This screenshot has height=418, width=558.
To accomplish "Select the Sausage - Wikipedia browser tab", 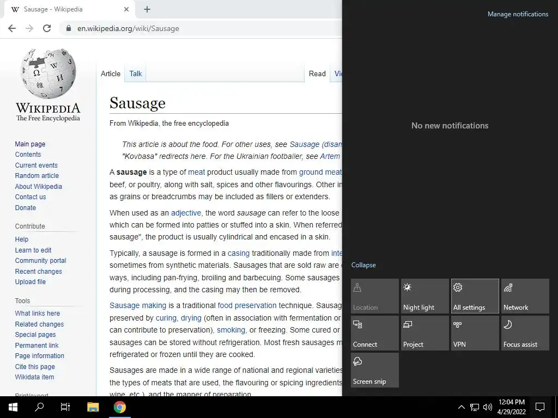I will [x=69, y=10].
